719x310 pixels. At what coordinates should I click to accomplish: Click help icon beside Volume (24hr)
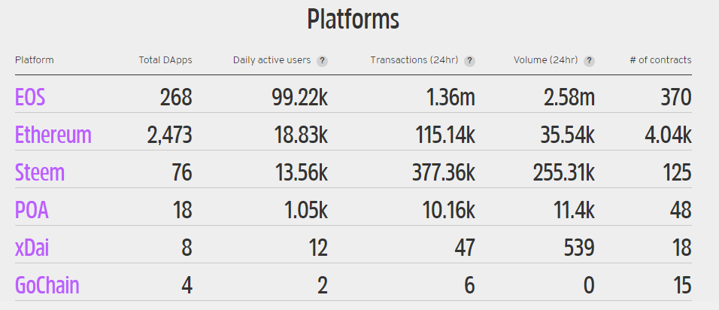[589, 61]
